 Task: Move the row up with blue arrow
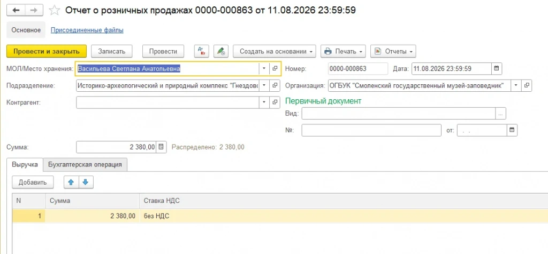coord(71,182)
